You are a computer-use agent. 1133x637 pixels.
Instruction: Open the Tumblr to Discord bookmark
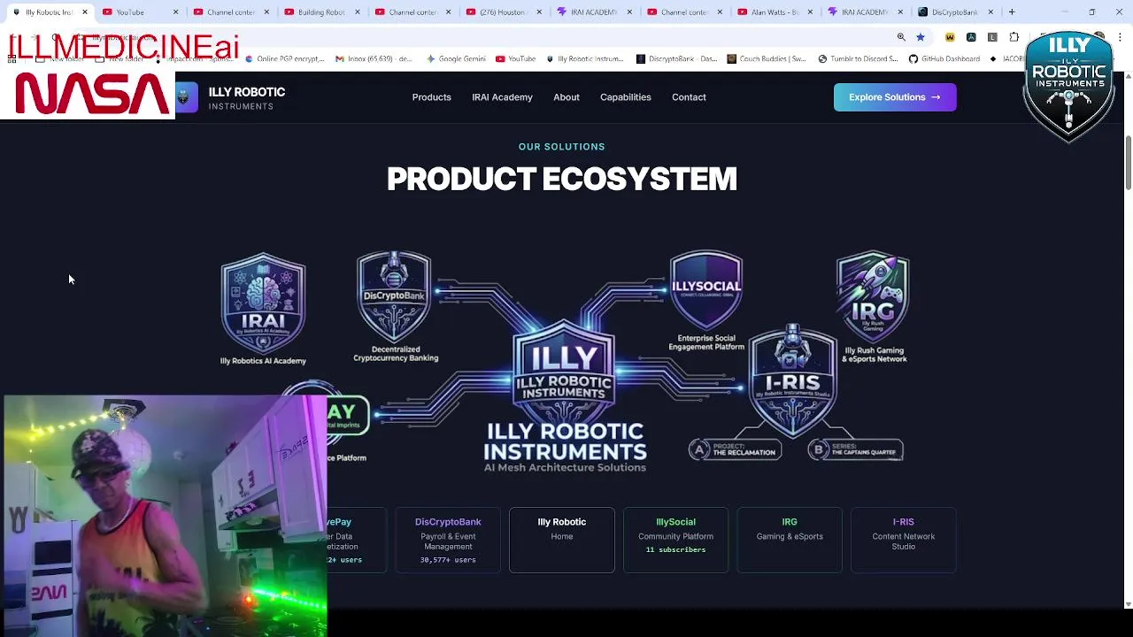click(857, 58)
